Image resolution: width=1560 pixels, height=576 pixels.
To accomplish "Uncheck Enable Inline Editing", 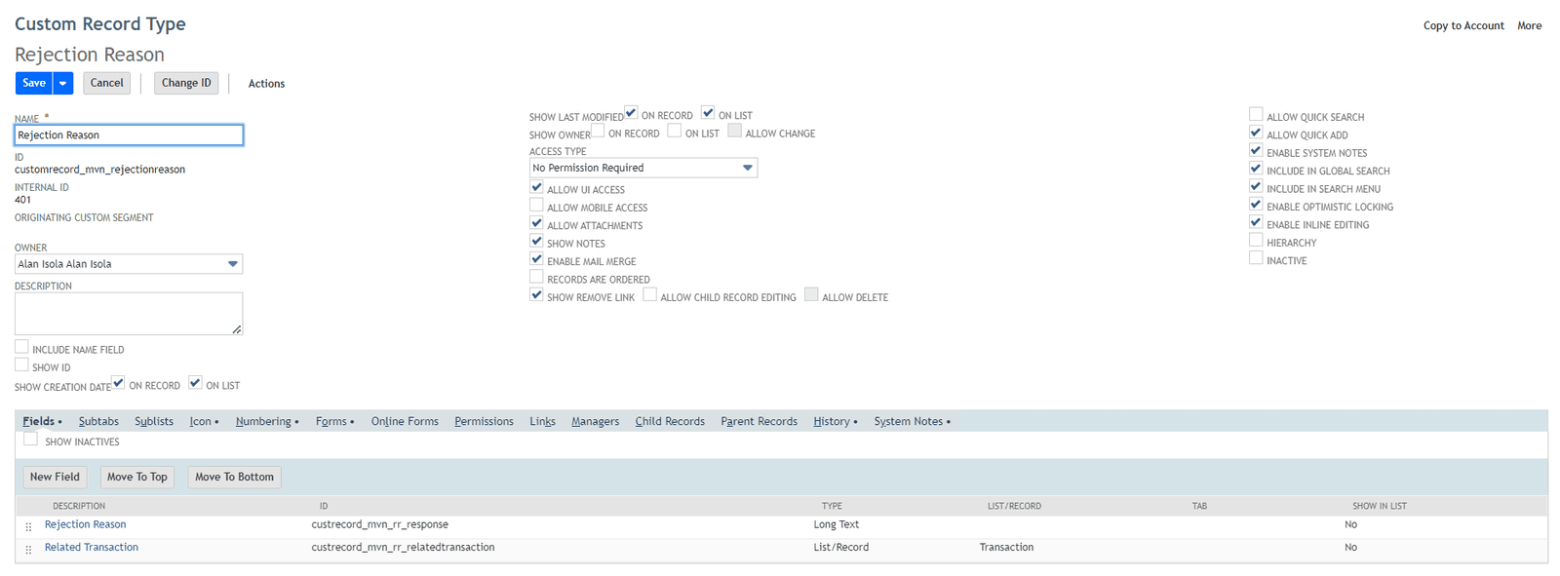I will [1256, 223].
